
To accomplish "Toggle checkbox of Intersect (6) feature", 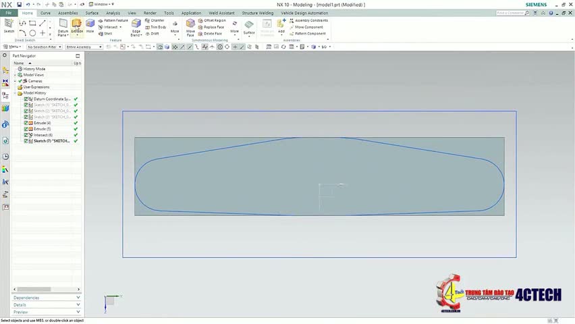I will coord(26,135).
